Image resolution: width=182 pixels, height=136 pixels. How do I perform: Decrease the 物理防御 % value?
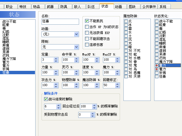(x=76, y=86)
